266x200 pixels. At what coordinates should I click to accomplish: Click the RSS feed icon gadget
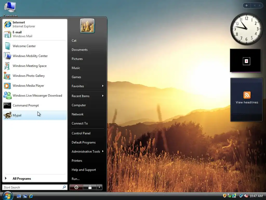[247, 95]
